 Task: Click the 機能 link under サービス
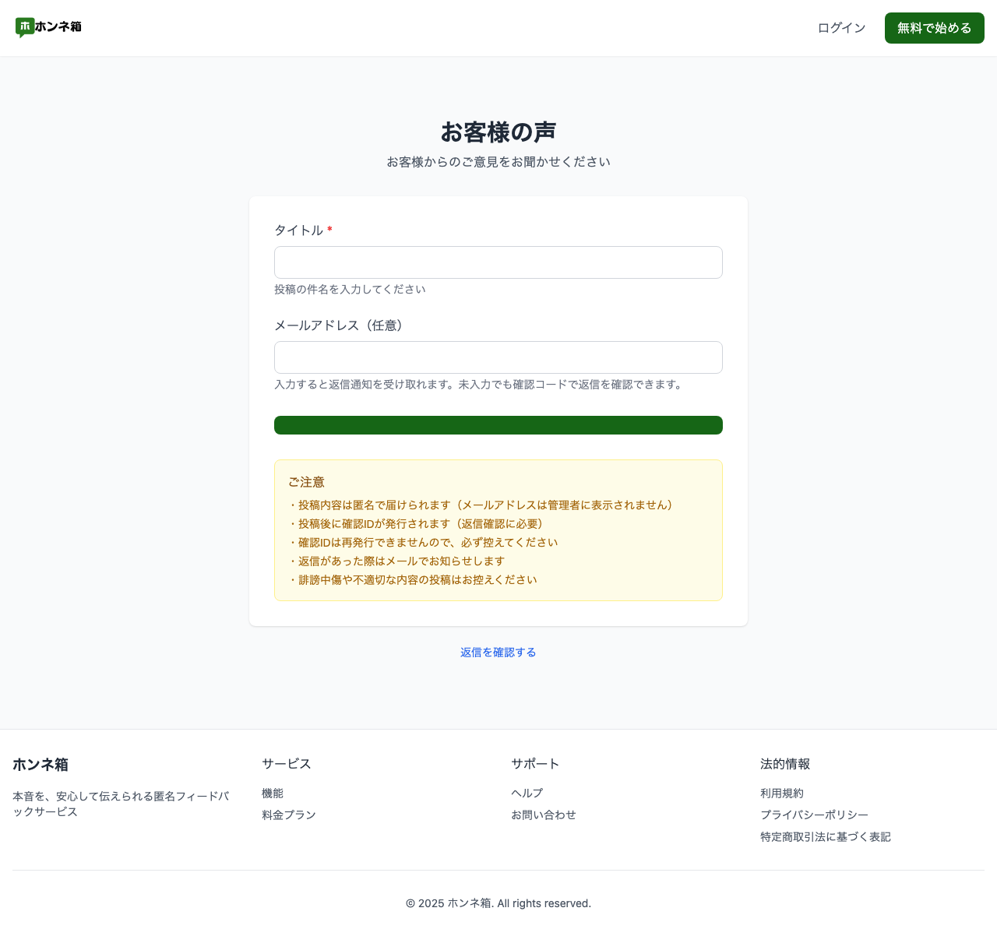(x=272, y=793)
